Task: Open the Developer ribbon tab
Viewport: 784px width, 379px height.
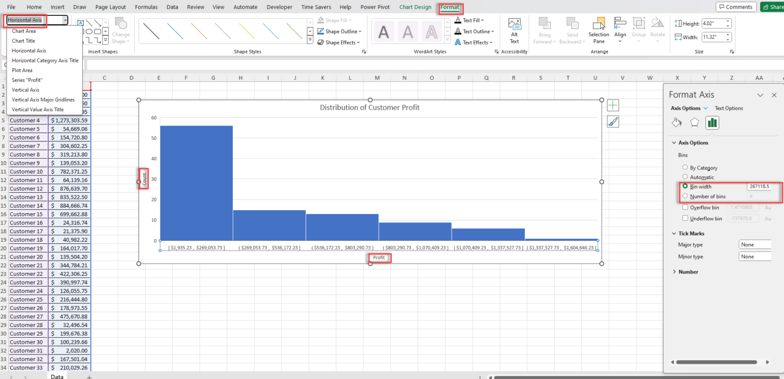Action: [279, 7]
